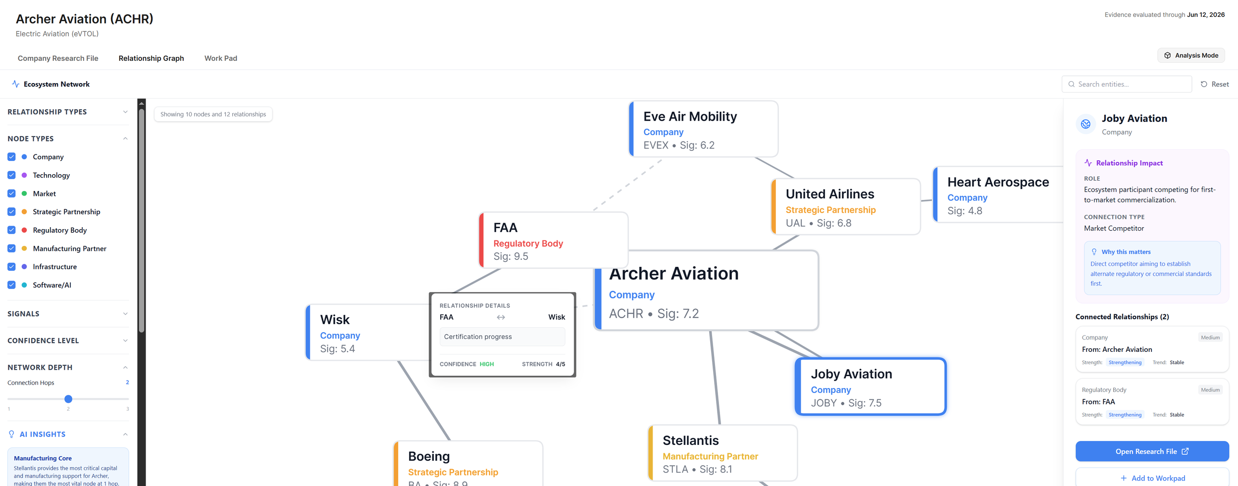The width and height of the screenshot is (1238, 486).
Task: Click the Connected Relationships (2) heading
Action: pyautogui.click(x=1122, y=317)
